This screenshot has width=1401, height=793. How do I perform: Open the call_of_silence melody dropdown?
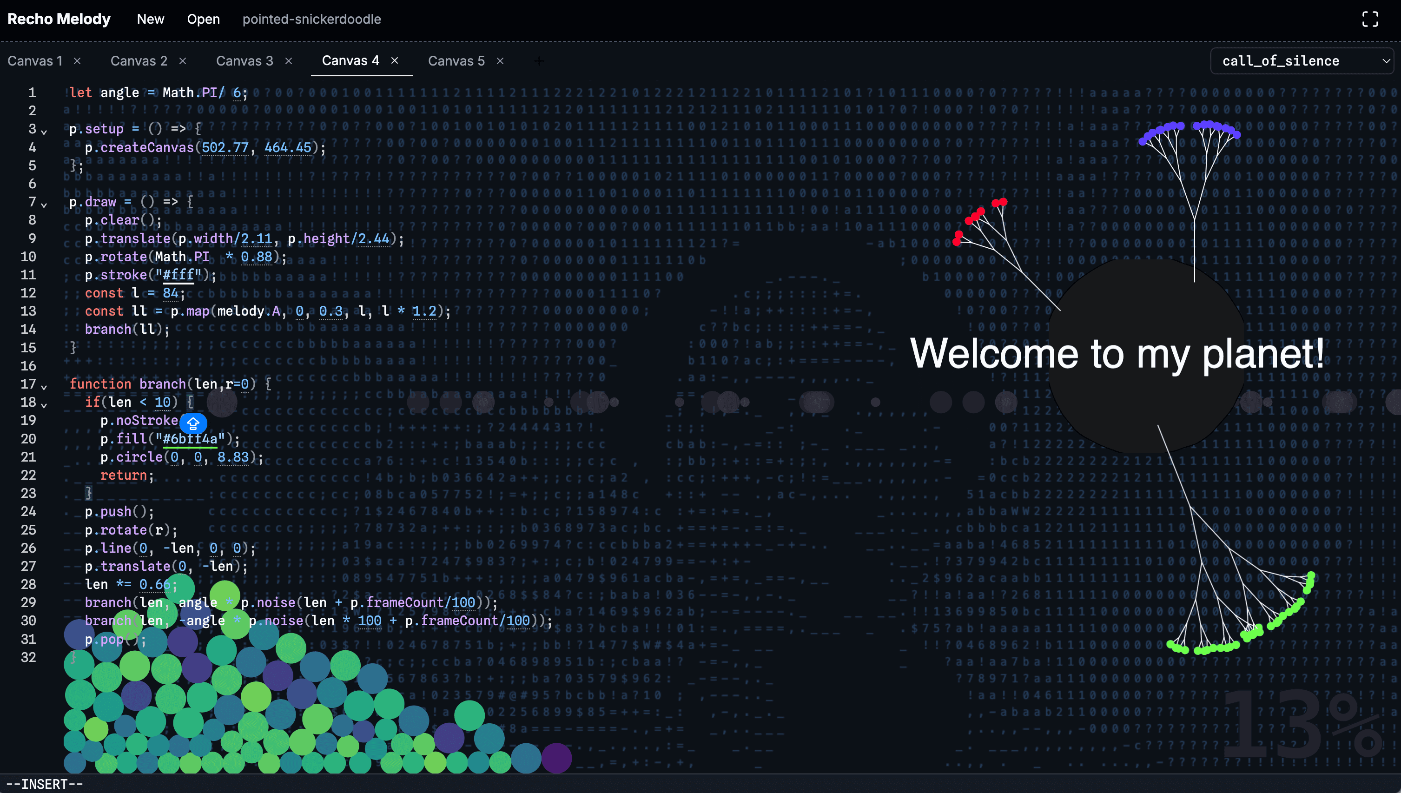click(1302, 61)
